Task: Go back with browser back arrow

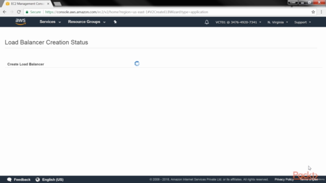Action: click(5, 12)
